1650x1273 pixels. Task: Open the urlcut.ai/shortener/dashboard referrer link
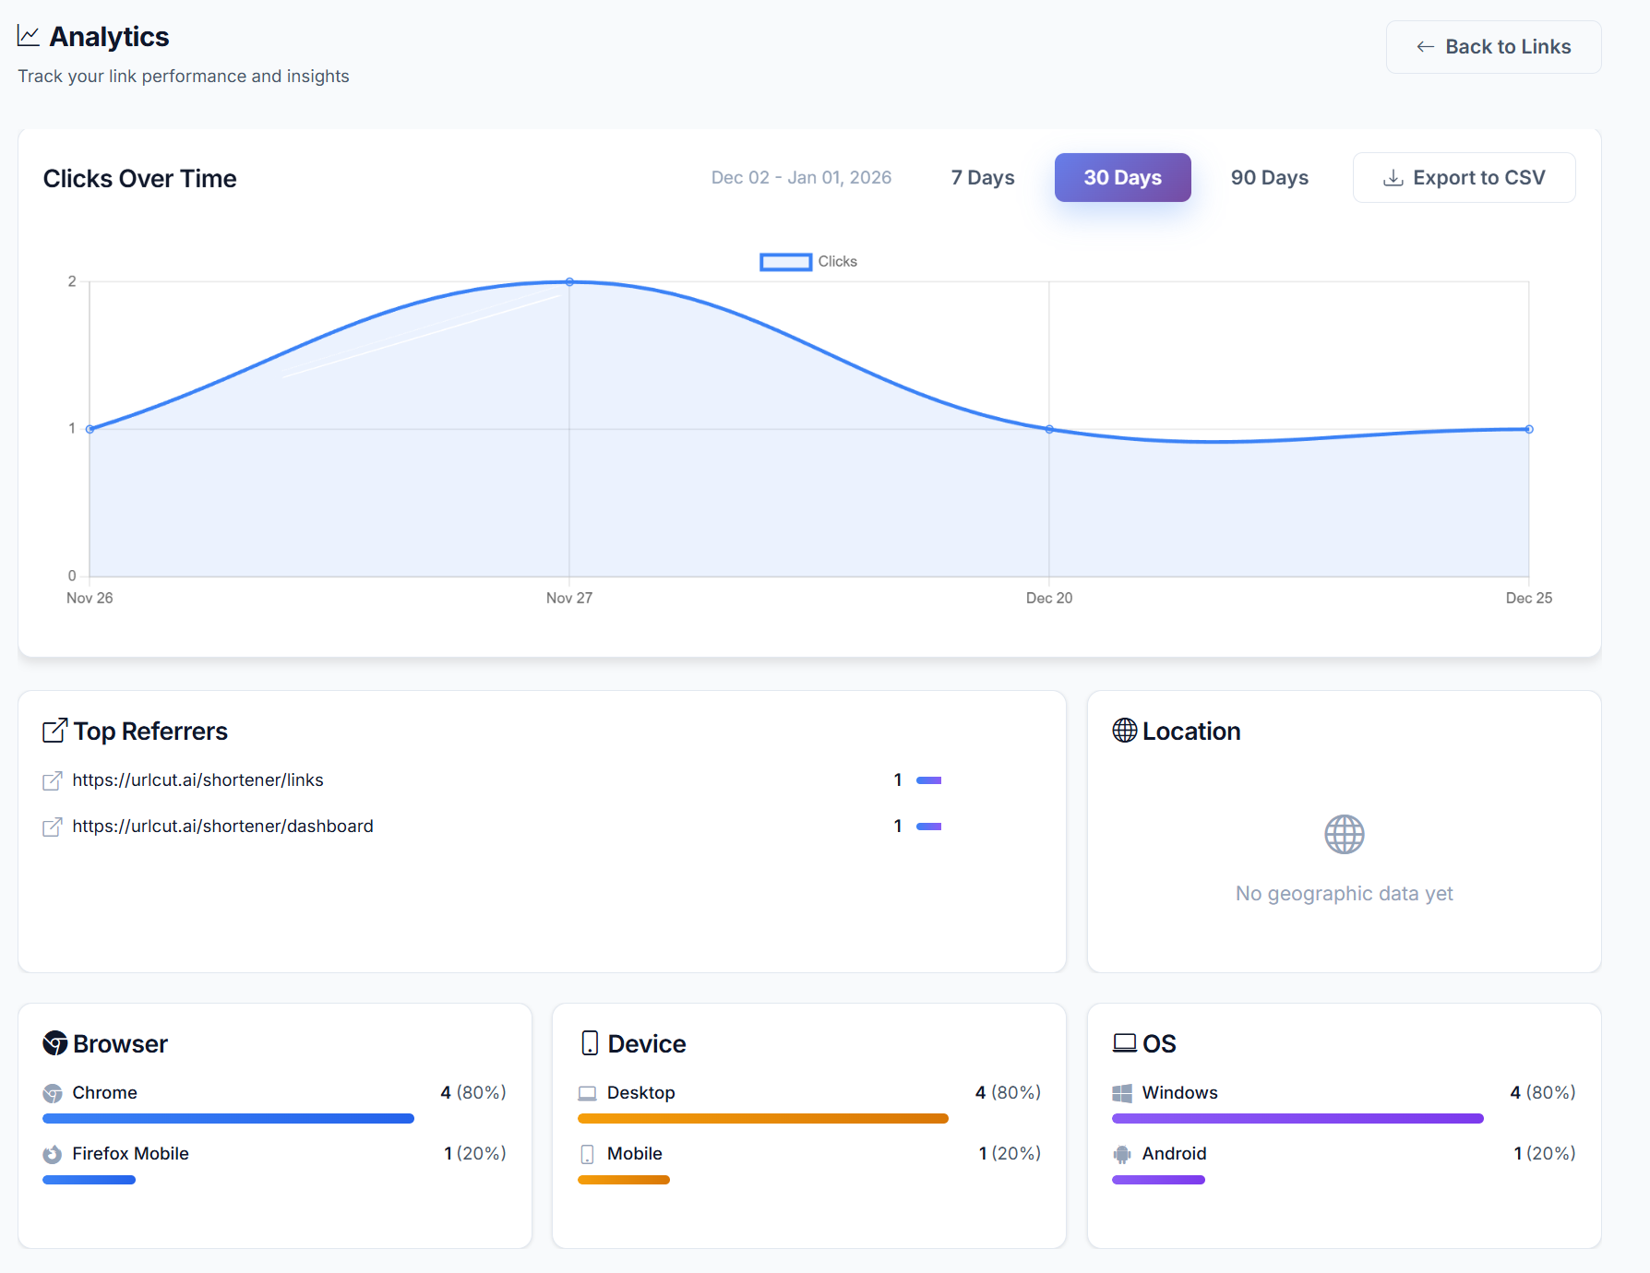click(x=222, y=826)
